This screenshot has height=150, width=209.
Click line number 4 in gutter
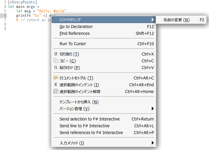point(5,6)
